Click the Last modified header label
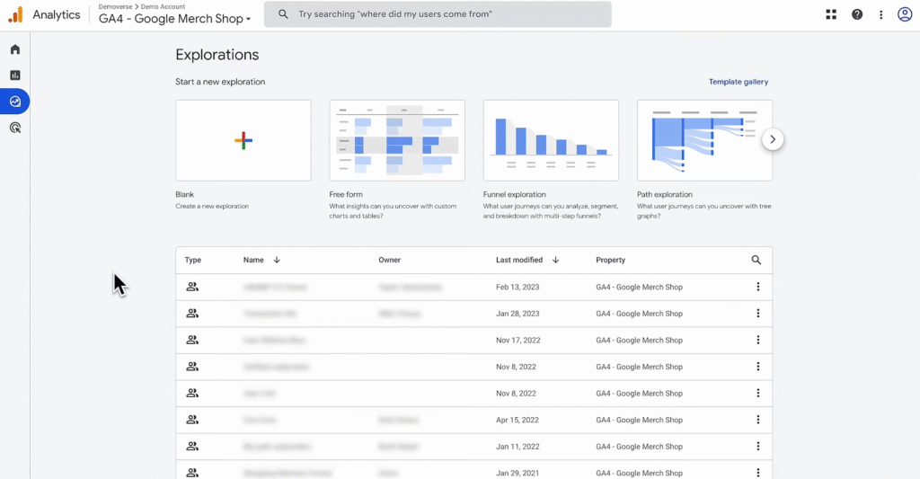Image resolution: width=920 pixels, height=479 pixels. 519,260
